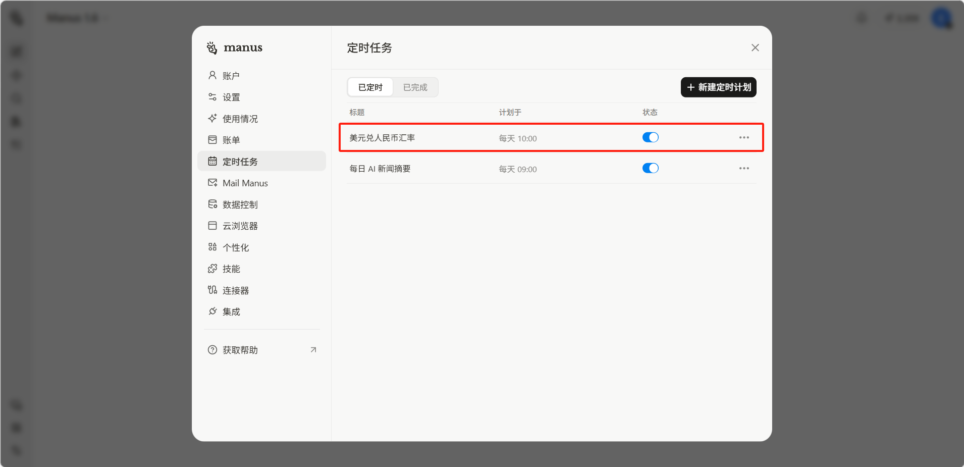Open Billing using its card icon
Image resolution: width=964 pixels, height=467 pixels.
point(212,140)
